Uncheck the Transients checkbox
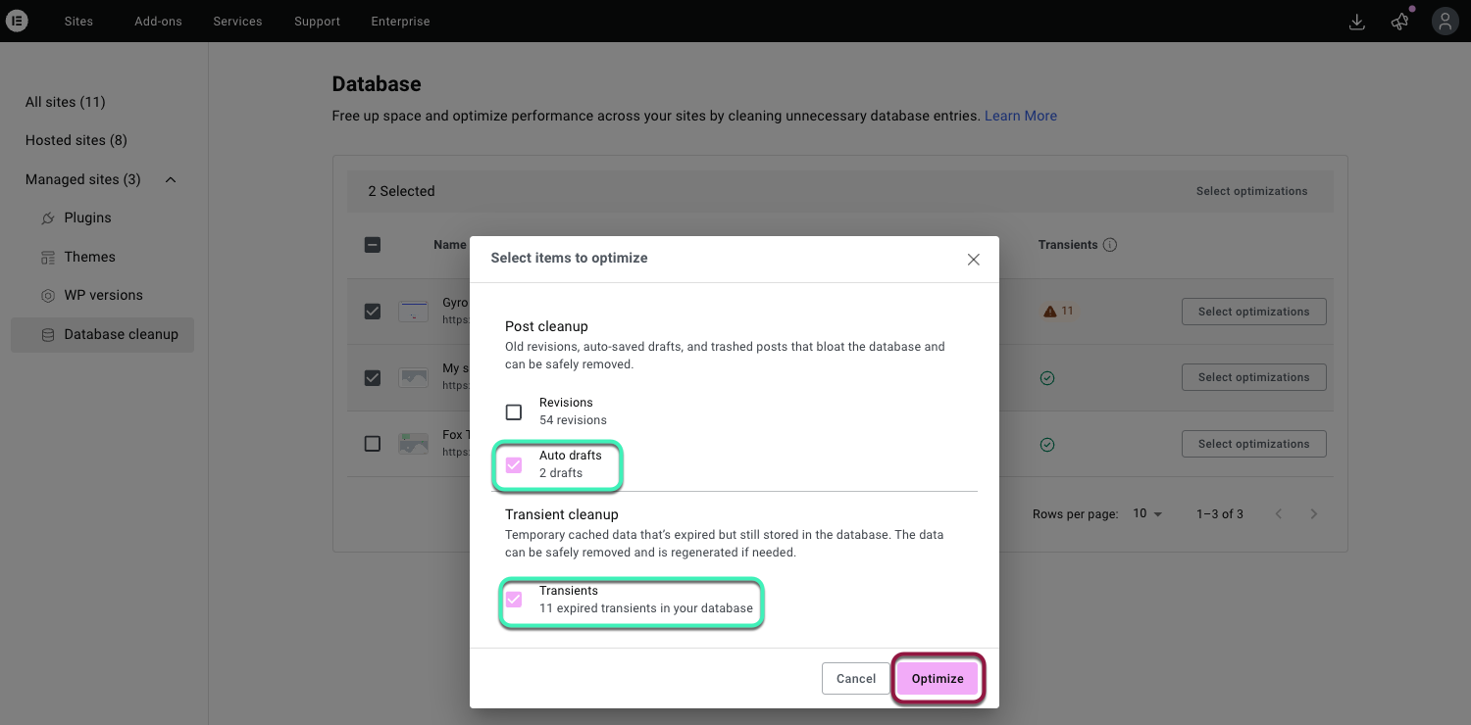The image size is (1471, 725). 514,600
